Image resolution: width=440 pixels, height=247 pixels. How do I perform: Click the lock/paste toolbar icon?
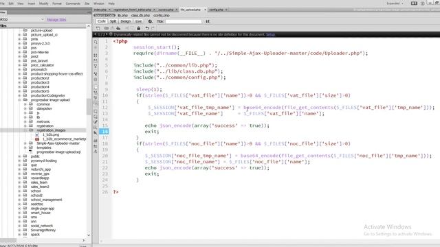coord(139,28)
